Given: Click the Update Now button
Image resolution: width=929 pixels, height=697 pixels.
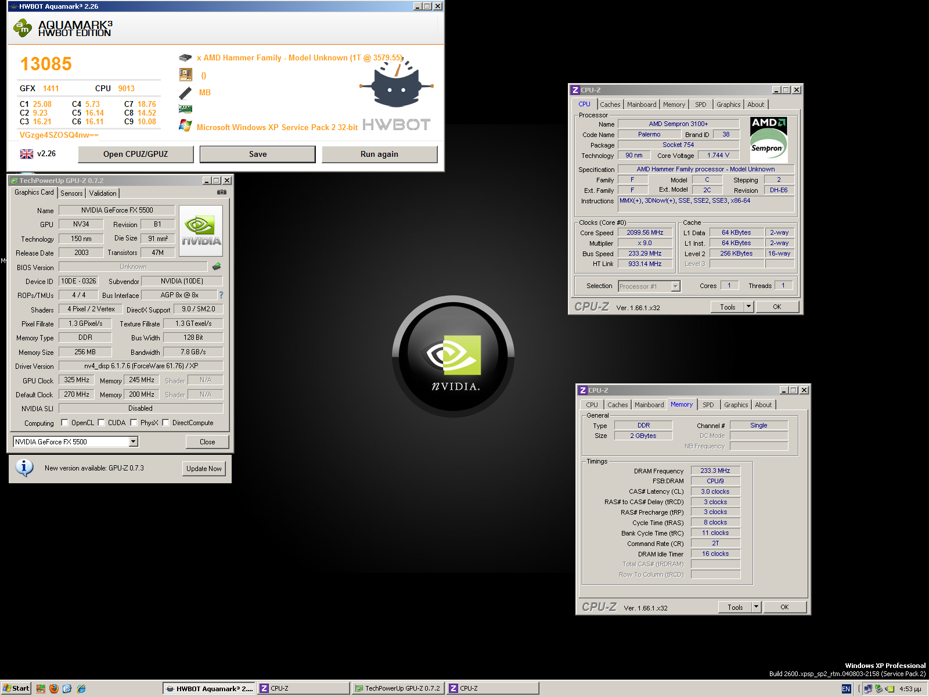Looking at the screenshot, I should [204, 469].
